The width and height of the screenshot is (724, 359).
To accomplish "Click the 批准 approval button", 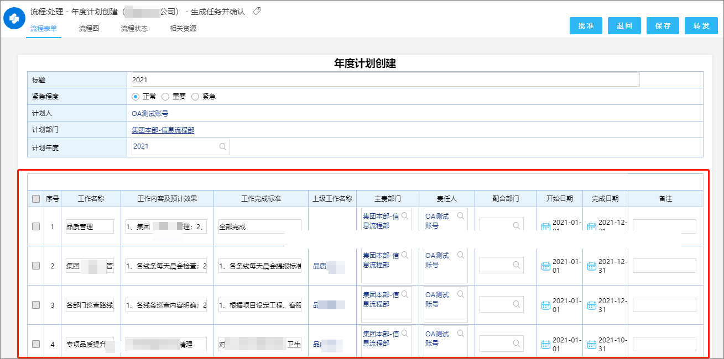I will tap(586, 25).
